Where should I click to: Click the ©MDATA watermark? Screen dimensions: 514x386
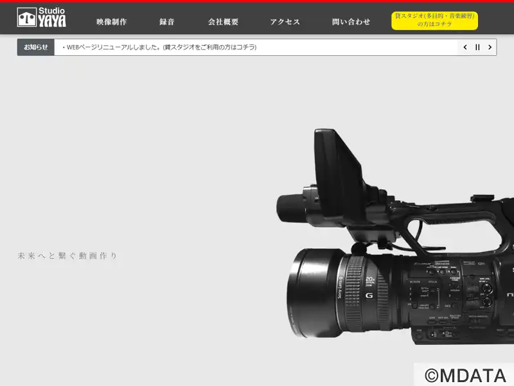pyautogui.click(x=465, y=376)
